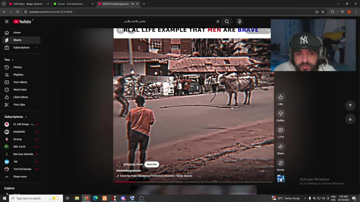Dislike the short video
360x202 pixels.
click(280, 114)
